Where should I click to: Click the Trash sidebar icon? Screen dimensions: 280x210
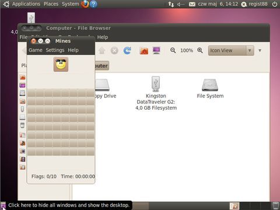23,125
